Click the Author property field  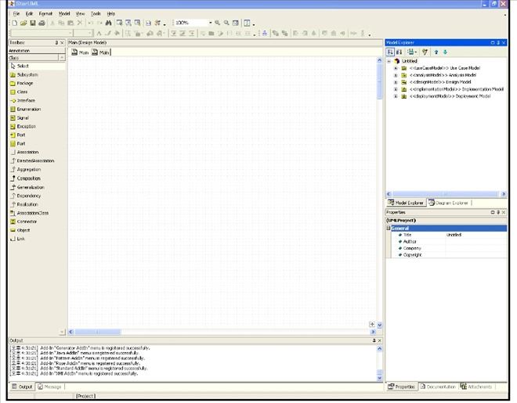(x=475, y=242)
